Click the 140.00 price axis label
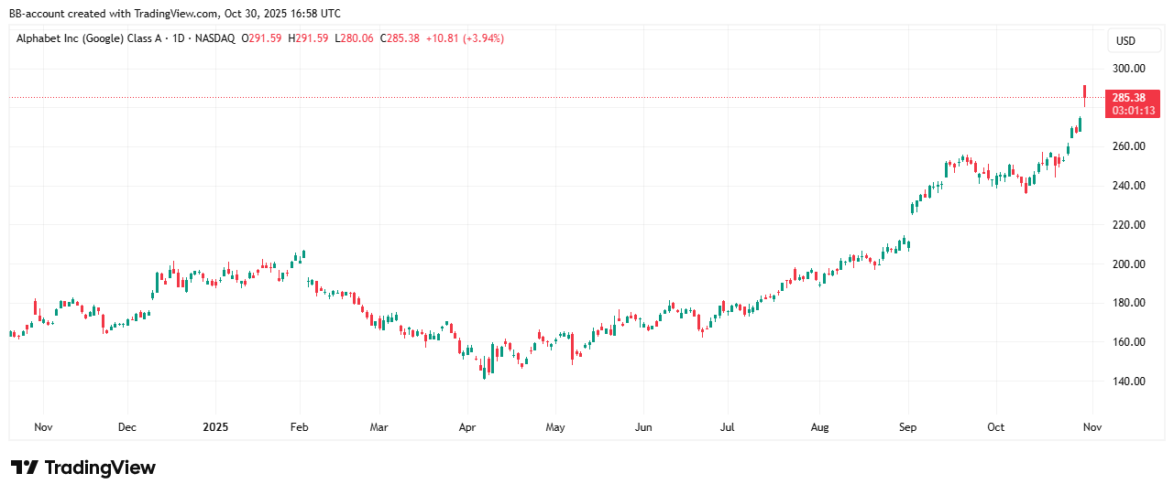 [x=1127, y=382]
